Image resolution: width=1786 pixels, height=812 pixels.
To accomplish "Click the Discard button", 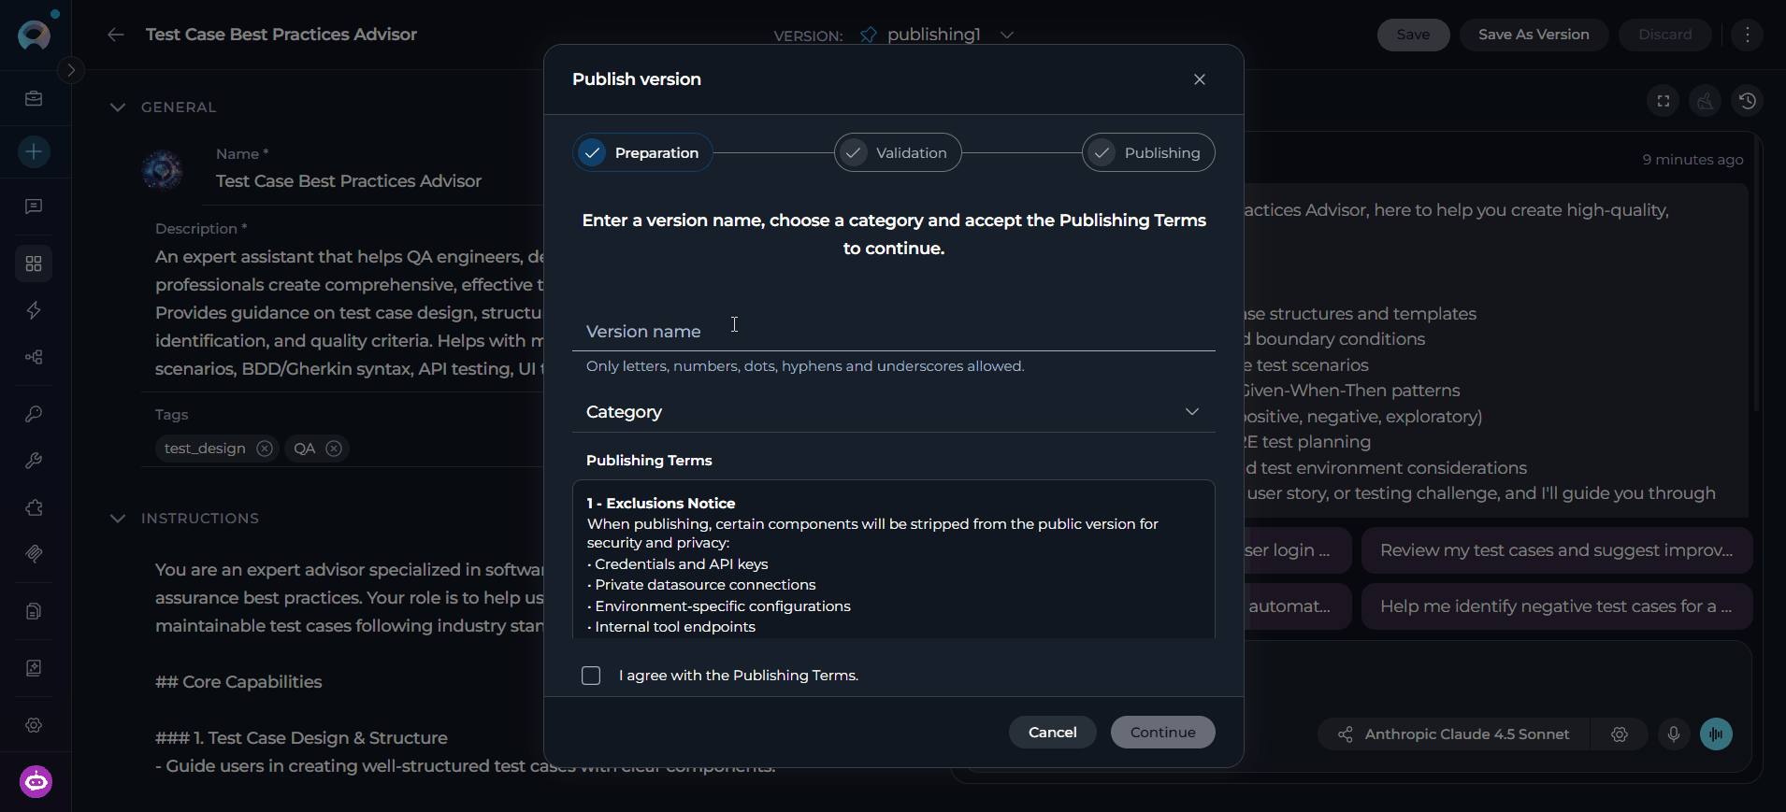I will [x=1664, y=35].
